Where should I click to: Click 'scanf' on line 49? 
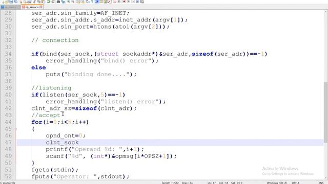55,156
